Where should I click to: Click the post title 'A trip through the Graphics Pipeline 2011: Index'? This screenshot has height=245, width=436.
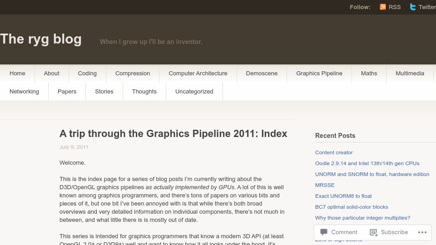[x=173, y=133]
